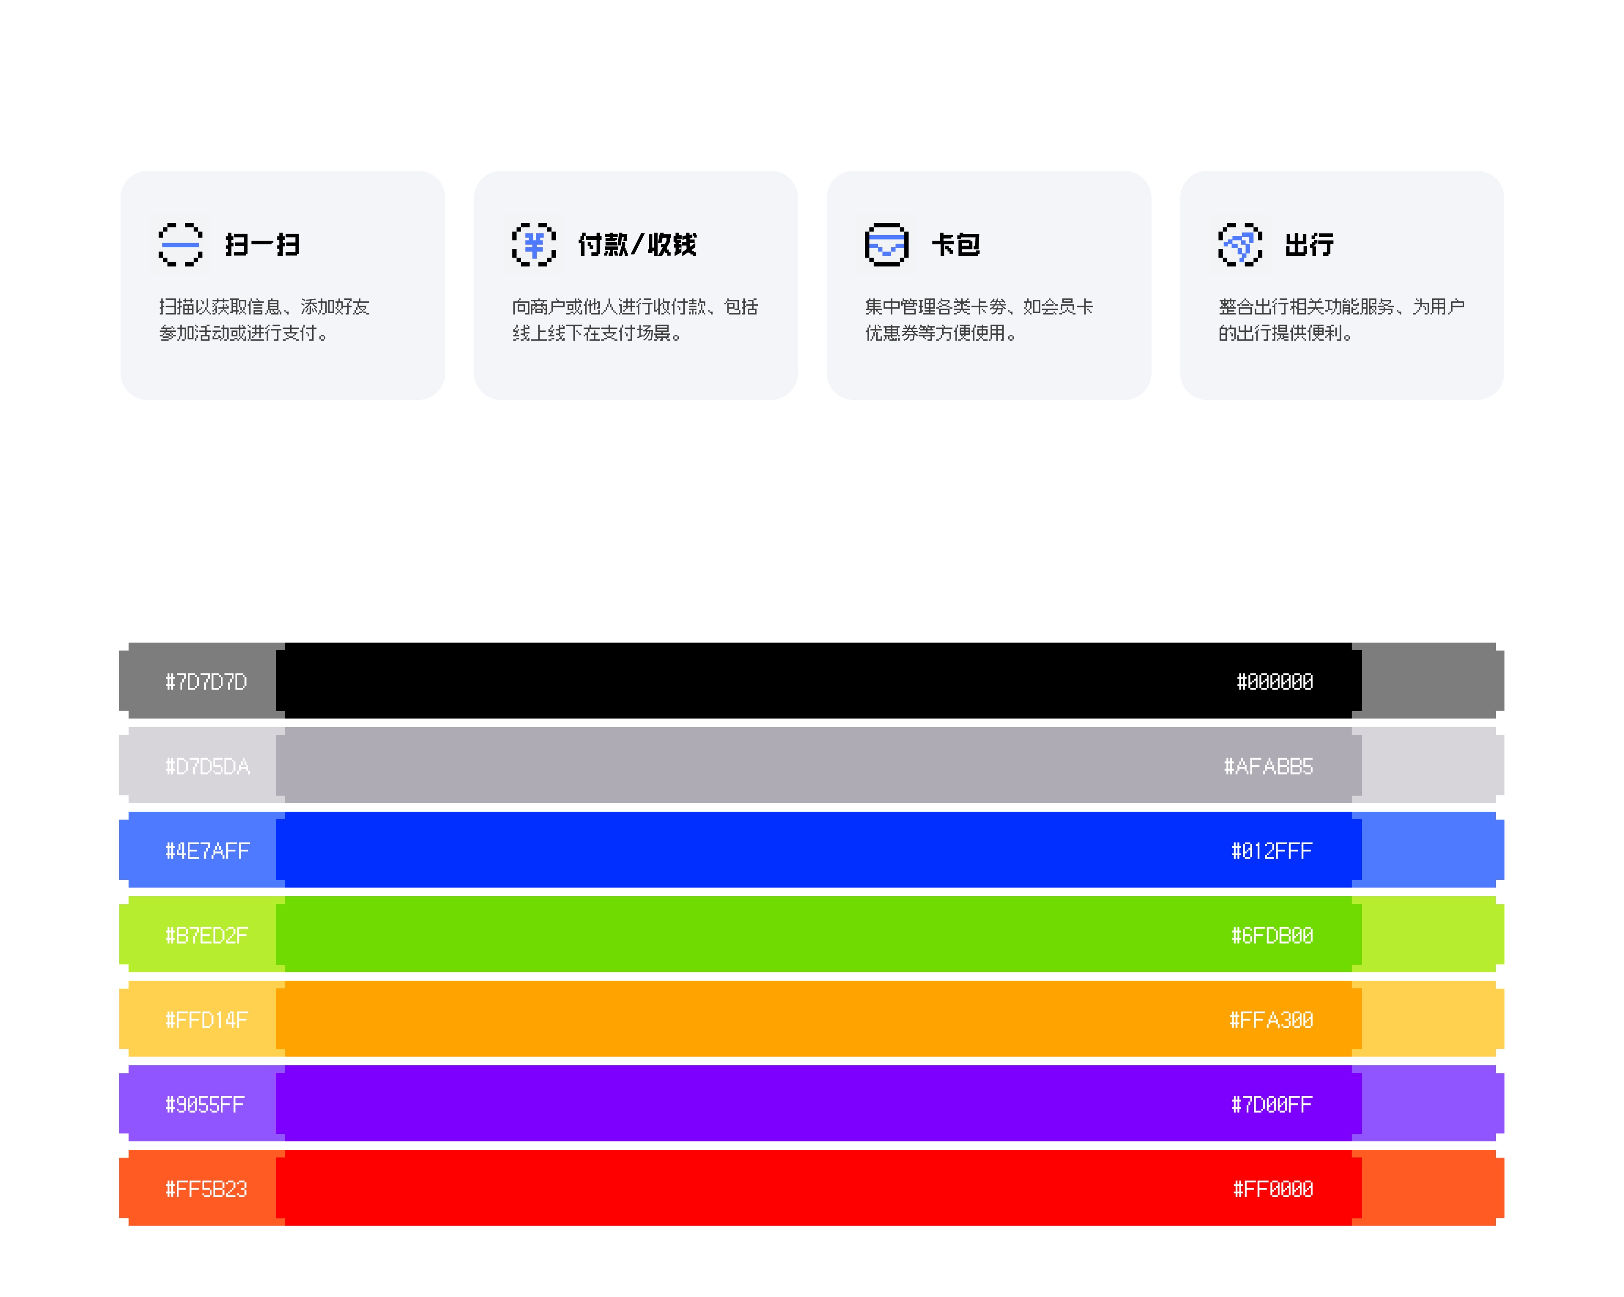
Task: Pick the black #000000 color bar
Action: 817,681
